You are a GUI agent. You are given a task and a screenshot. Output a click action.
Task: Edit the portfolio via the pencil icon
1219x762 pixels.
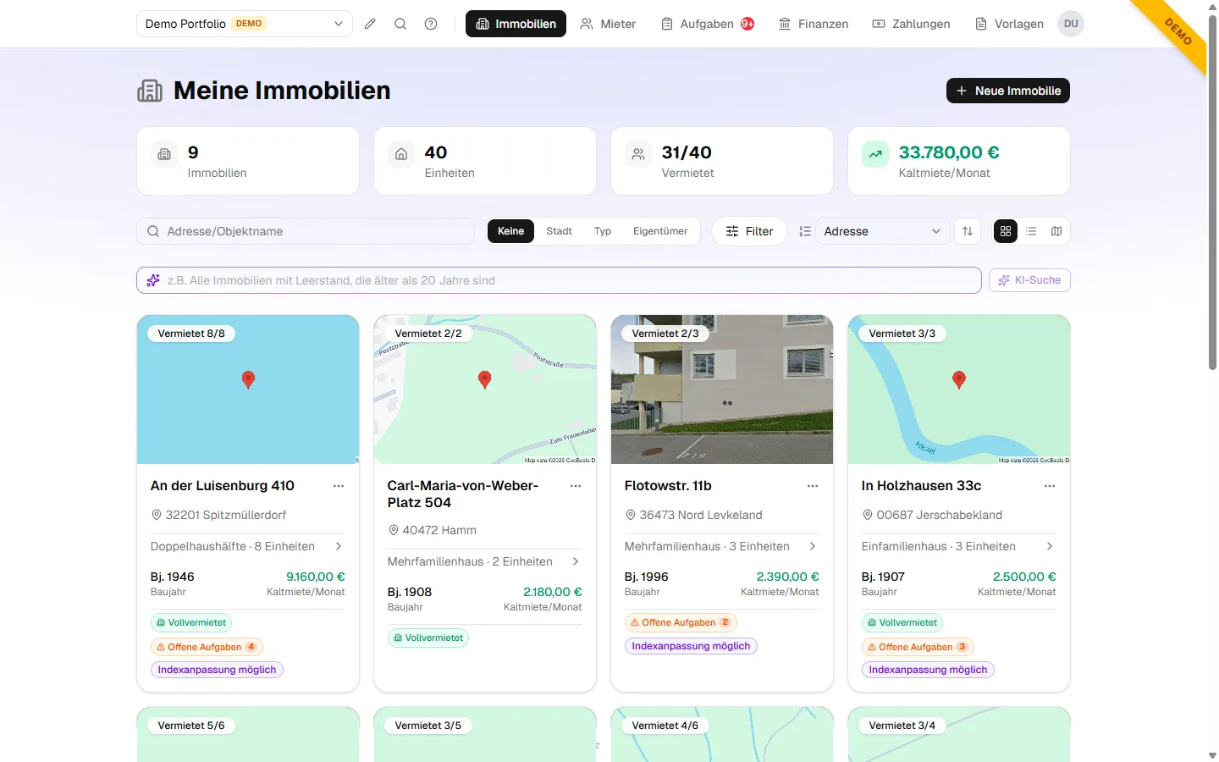pos(370,24)
